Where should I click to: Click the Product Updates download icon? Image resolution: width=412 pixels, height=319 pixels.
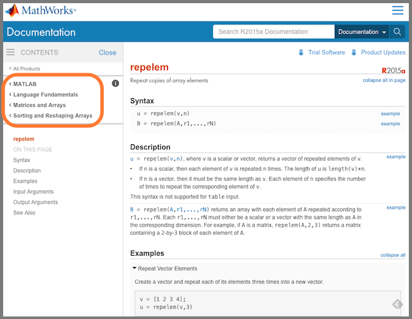click(354, 53)
